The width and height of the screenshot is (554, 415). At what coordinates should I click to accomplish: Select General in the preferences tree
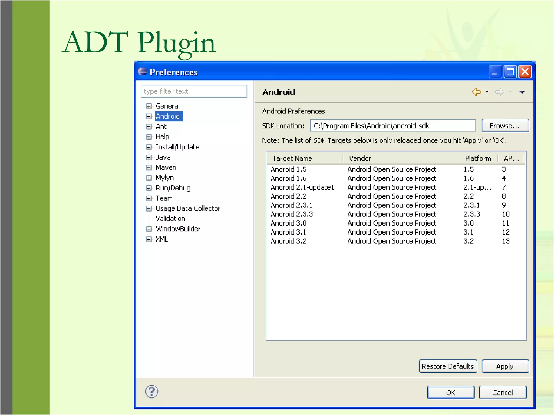click(x=167, y=106)
